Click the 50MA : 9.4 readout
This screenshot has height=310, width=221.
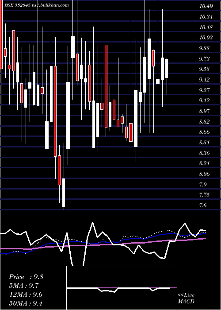coord(26,303)
